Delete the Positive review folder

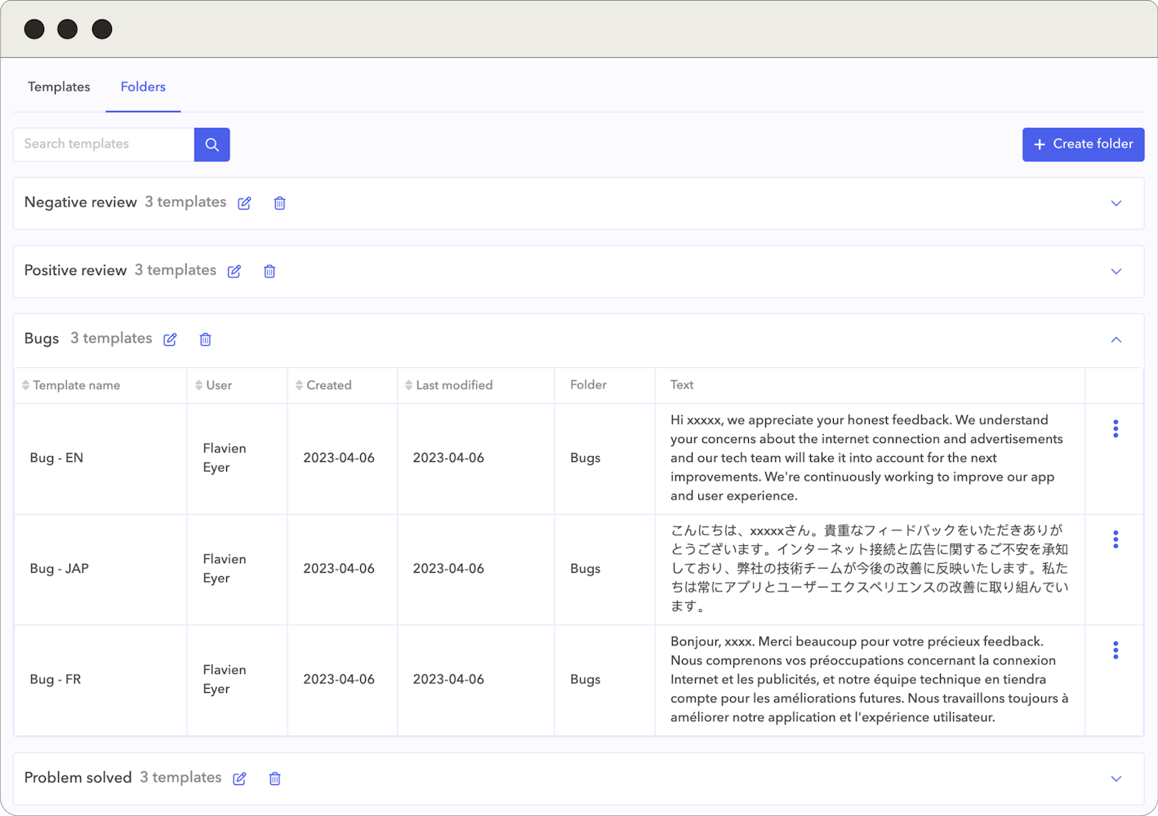269,271
